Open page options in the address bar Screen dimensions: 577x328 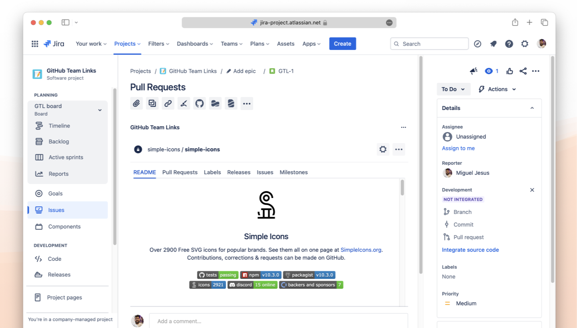click(389, 22)
